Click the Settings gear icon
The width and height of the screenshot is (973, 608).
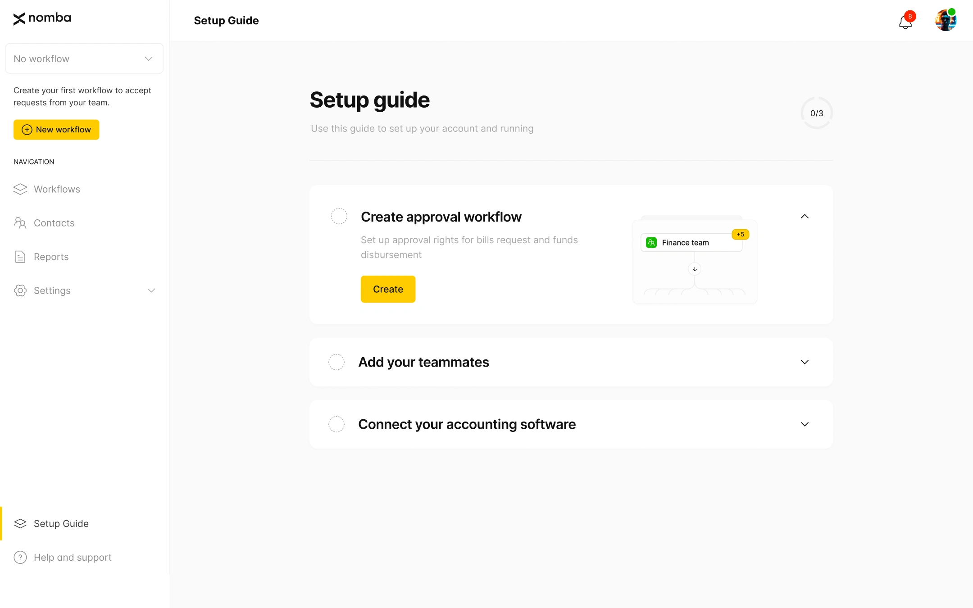[20, 290]
